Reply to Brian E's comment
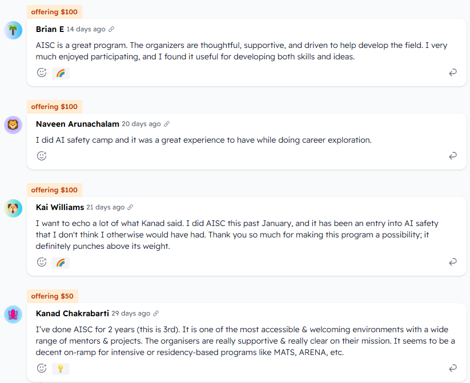Viewport: 470px width, 383px height. [453, 72]
